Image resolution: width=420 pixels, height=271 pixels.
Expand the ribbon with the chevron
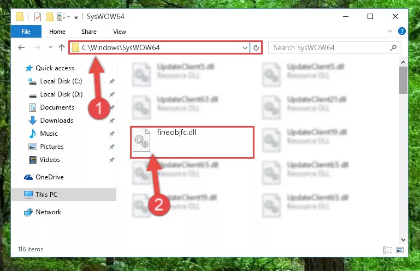(x=390, y=31)
